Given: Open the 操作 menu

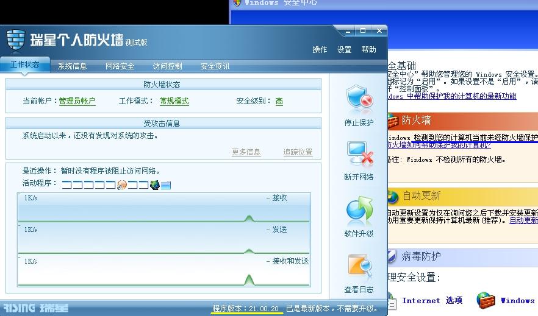Looking at the screenshot, I should (320, 50).
